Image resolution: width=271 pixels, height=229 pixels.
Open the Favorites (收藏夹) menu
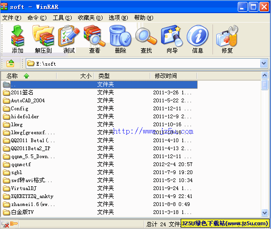90,18
